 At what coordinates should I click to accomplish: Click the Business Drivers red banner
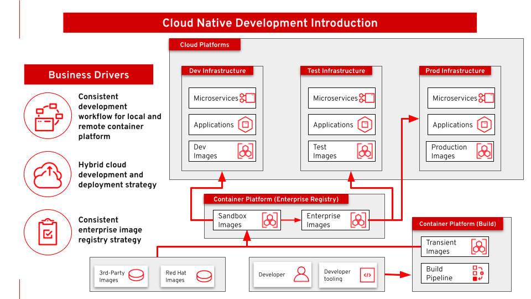[x=88, y=75]
